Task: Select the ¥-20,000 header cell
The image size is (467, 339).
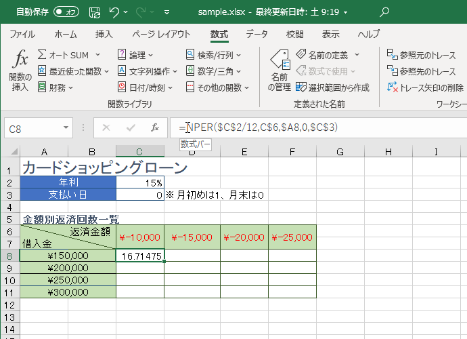Action: coord(244,237)
